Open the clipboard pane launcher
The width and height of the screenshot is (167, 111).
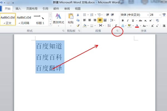tap(79, 31)
